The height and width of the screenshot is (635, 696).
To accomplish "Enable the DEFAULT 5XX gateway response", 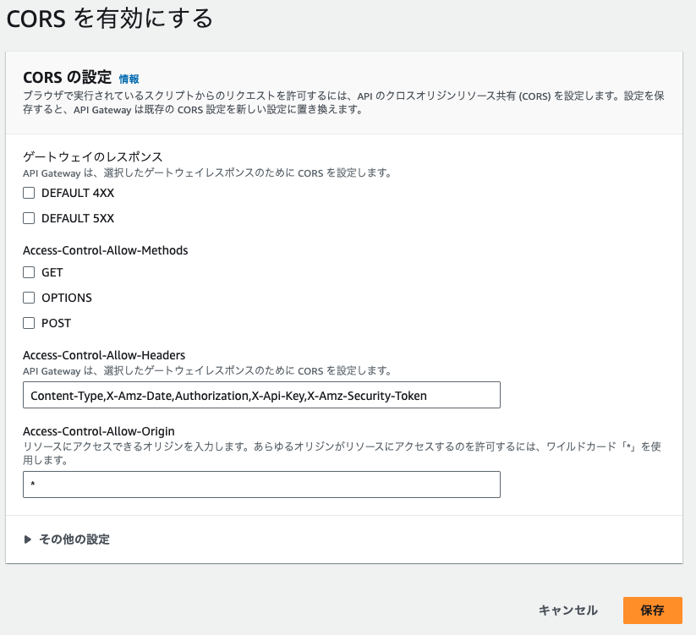I will [28, 218].
